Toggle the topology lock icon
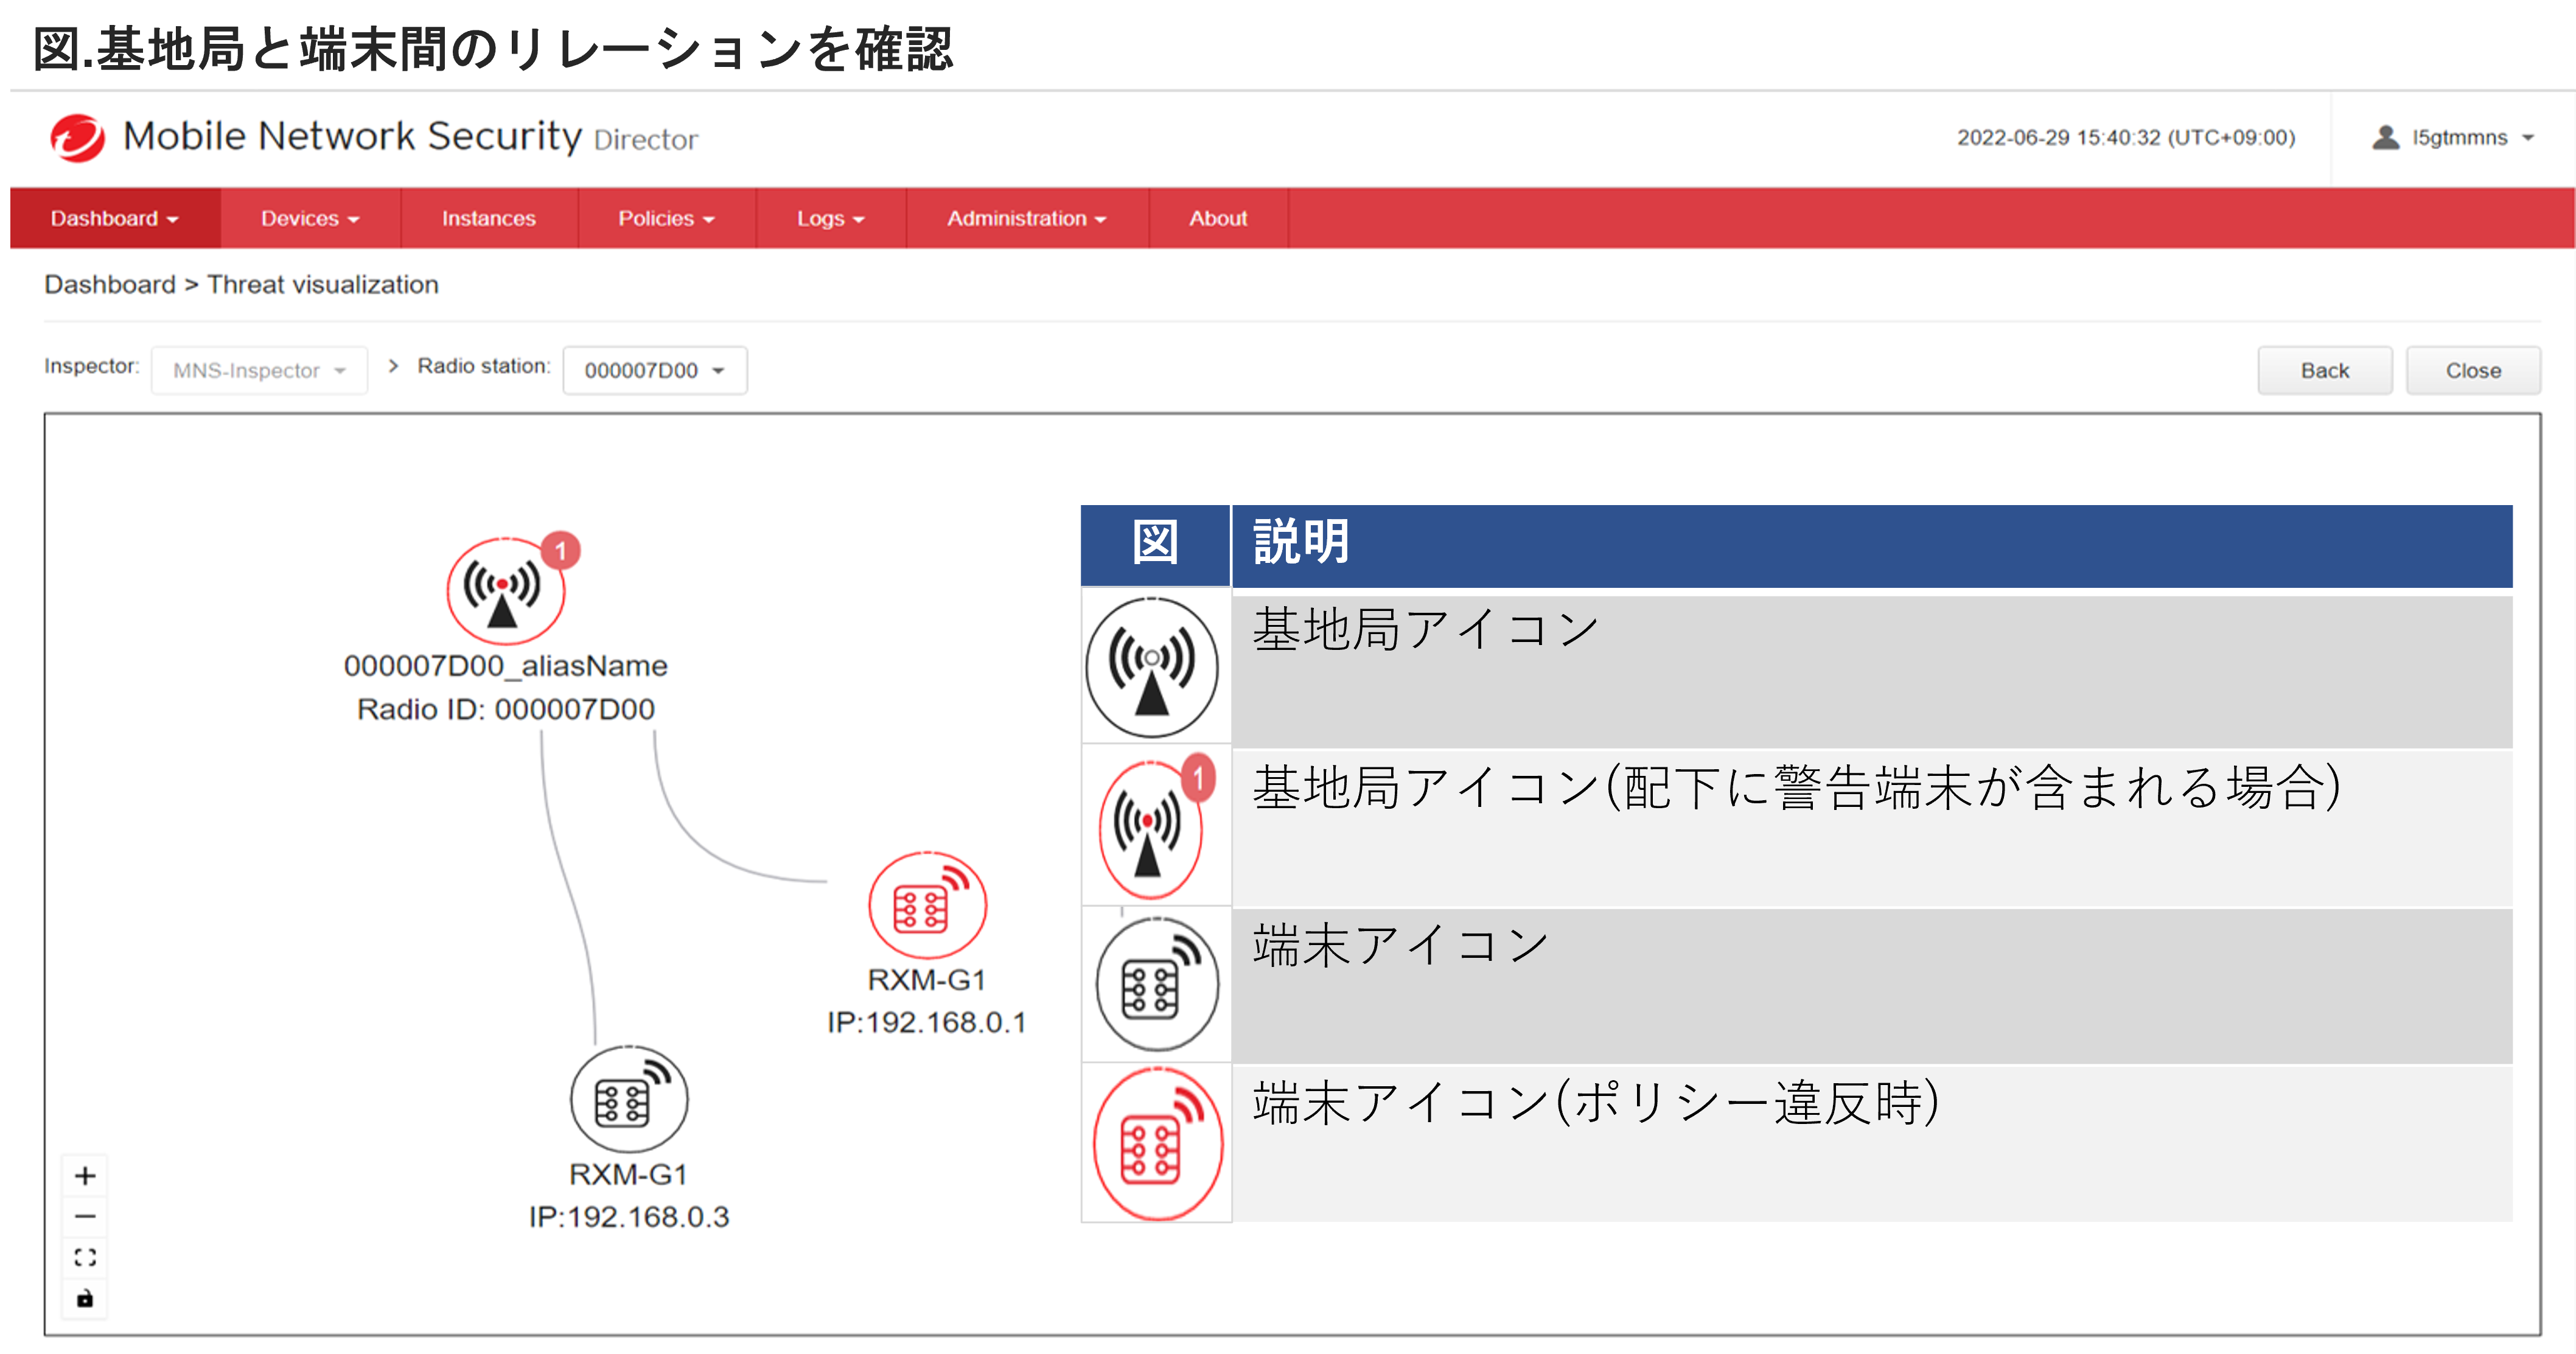Image resolution: width=2576 pixels, height=1354 pixels. [x=85, y=1298]
